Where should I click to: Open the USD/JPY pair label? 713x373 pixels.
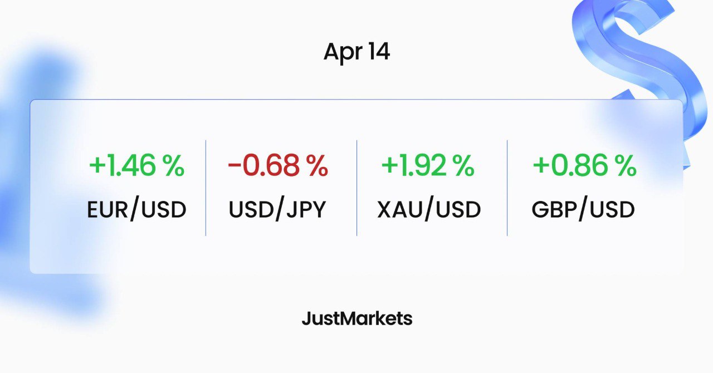[x=277, y=210]
